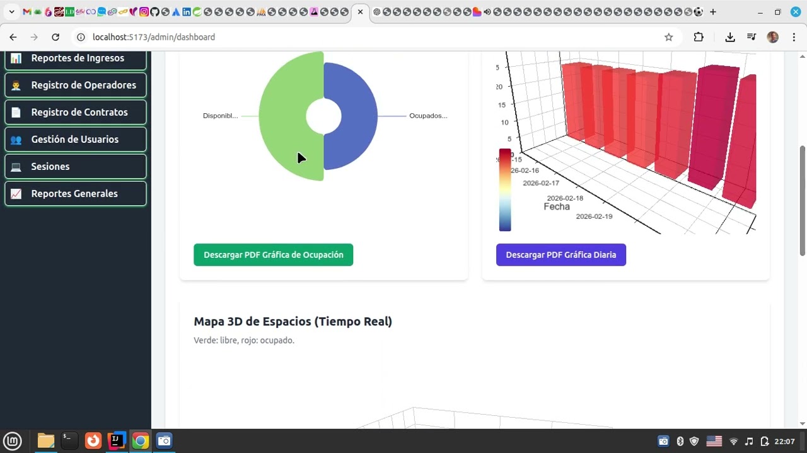Click the Disponibl... chart label

point(220,116)
